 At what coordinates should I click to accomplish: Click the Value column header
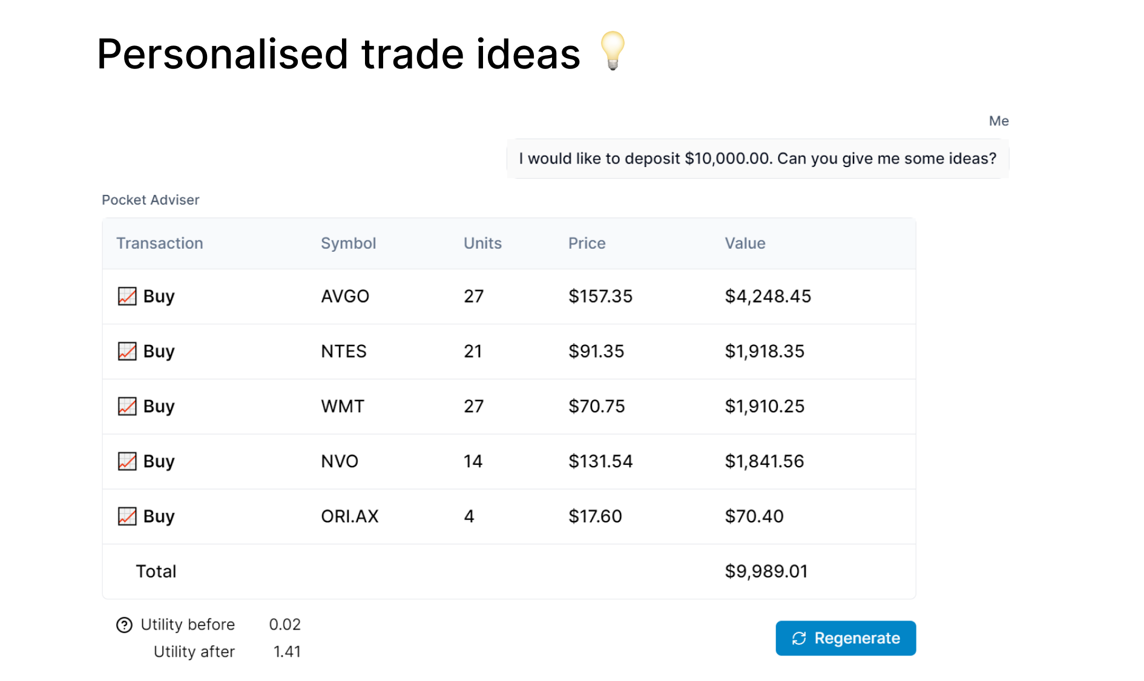(x=745, y=243)
